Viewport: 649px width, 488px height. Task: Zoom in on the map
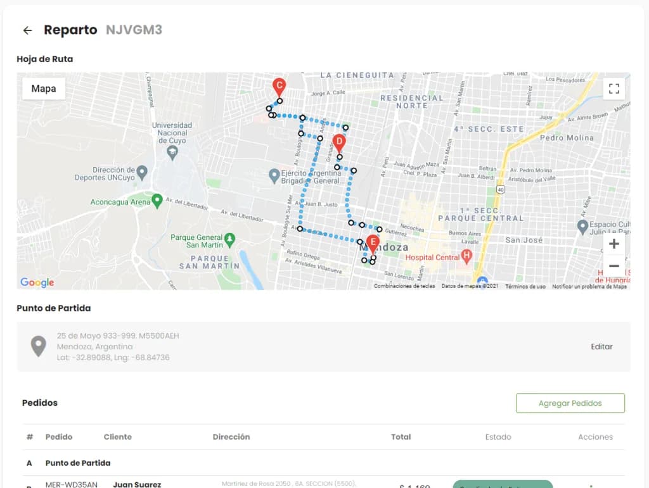point(614,244)
